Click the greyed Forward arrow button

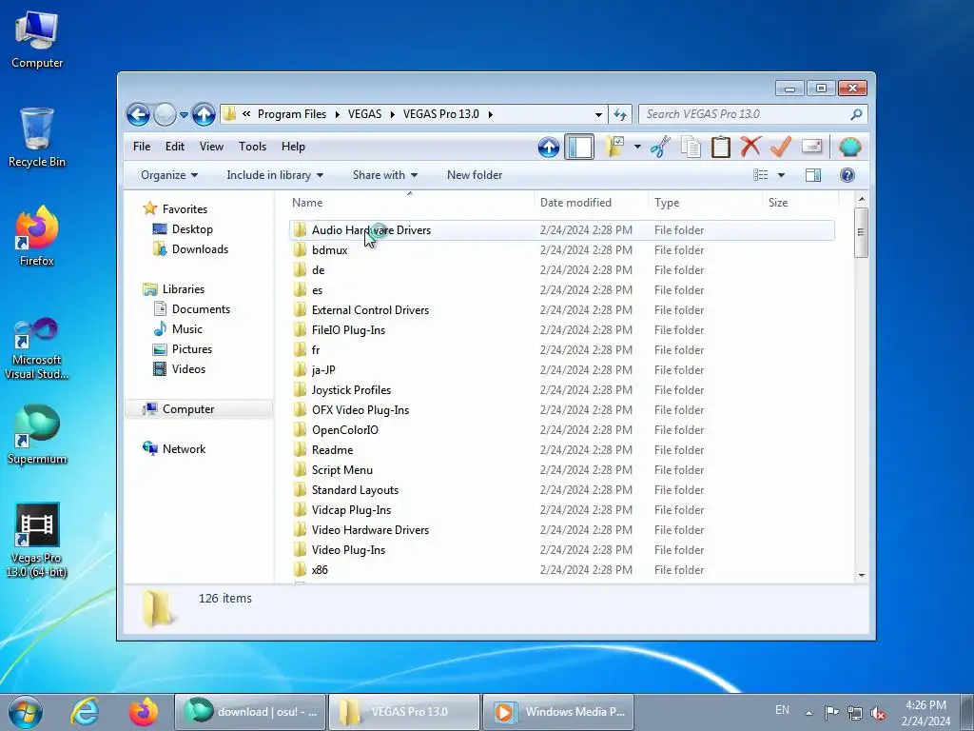point(165,114)
